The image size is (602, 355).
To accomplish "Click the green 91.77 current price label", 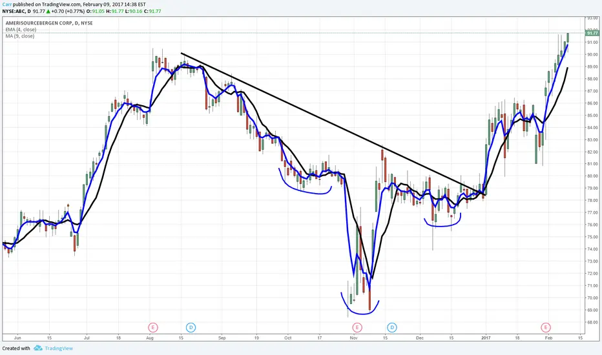I will pyautogui.click(x=593, y=34).
